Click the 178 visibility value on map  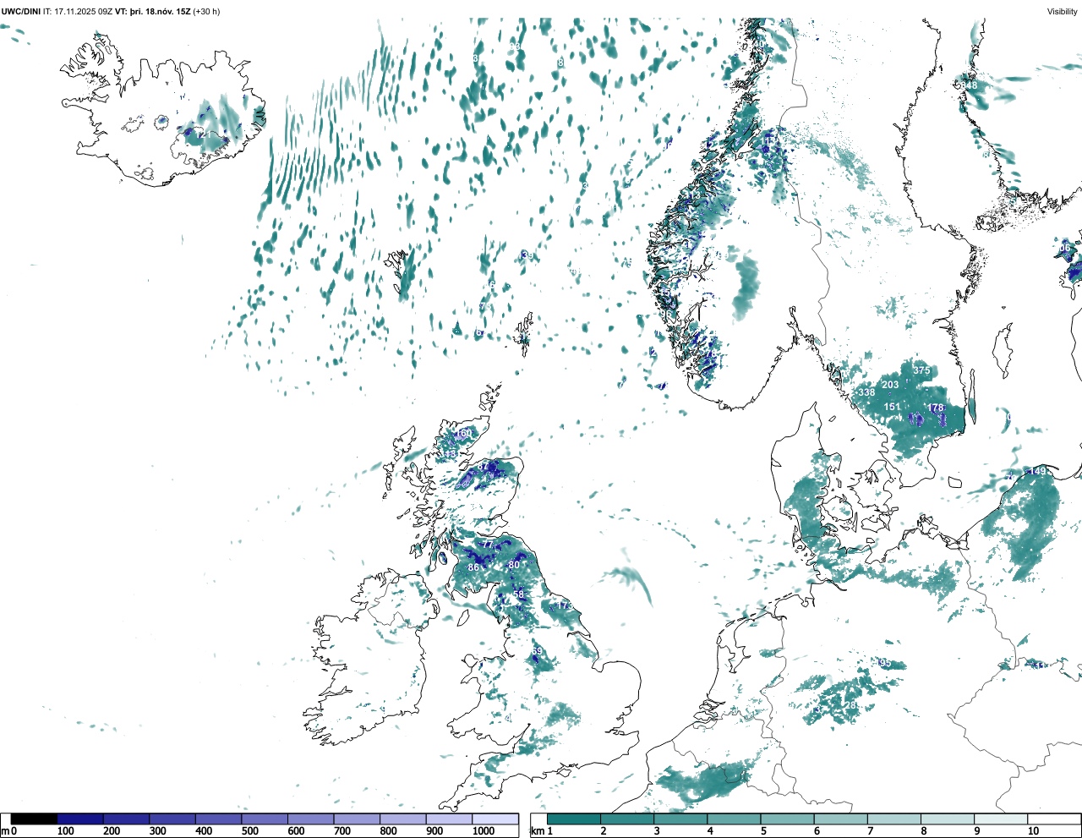[x=935, y=408]
